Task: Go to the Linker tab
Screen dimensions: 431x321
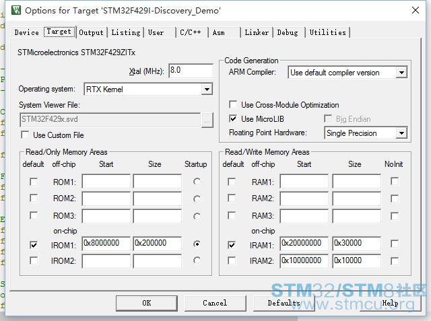Action: point(257,32)
